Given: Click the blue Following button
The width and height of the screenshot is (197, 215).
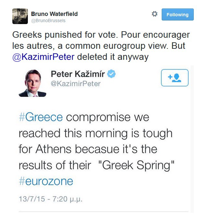Looking at the screenshot, I should pos(178,14).
